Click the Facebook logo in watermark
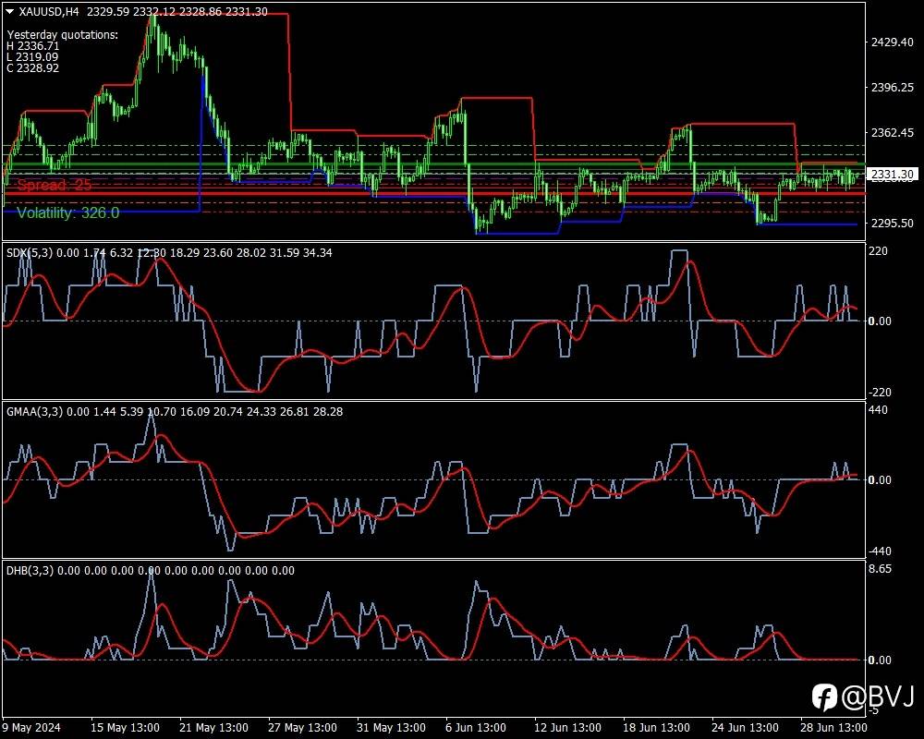Image resolution: width=924 pixels, height=739 pixels. pyautogui.click(x=825, y=697)
